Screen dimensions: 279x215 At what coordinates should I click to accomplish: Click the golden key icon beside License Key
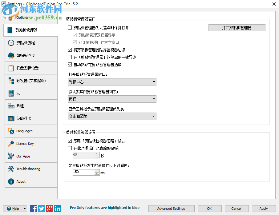coord(11,144)
